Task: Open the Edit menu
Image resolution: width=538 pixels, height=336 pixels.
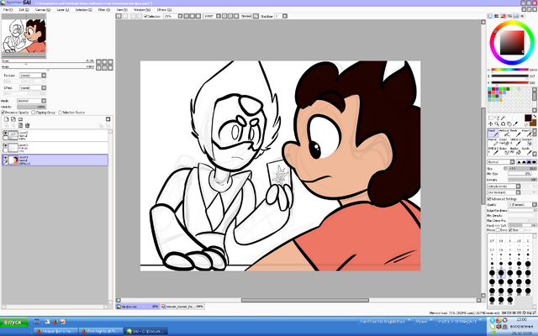Action: (24, 10)
